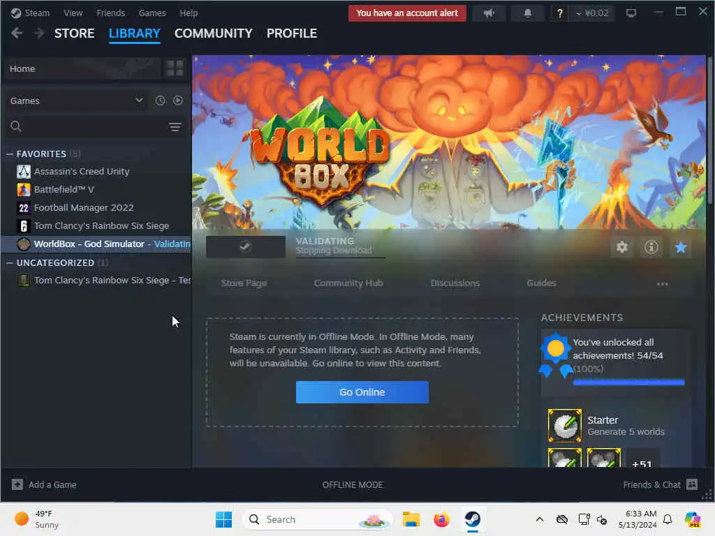Click the Go Online button
The image size is (715, 536).
click(x=362, y=392)
